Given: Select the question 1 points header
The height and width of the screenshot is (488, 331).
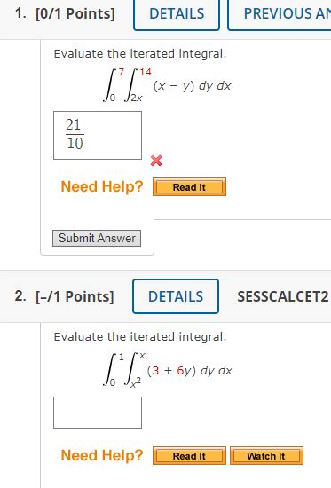Looking at the screenshot, I should pos(65,14).
